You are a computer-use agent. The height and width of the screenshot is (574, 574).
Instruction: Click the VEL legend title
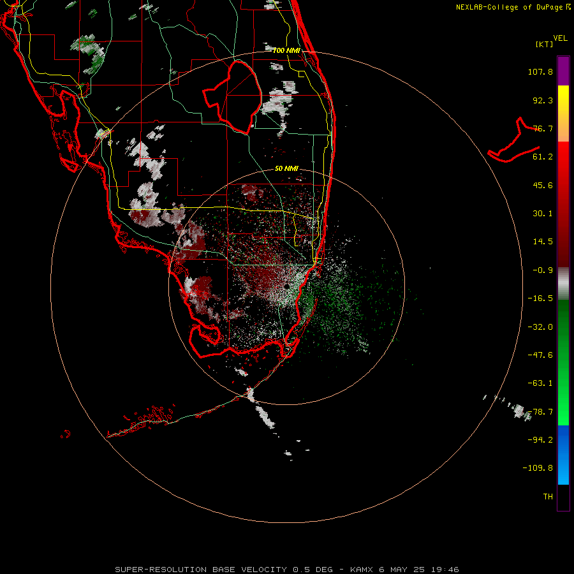tap(560, 38)
